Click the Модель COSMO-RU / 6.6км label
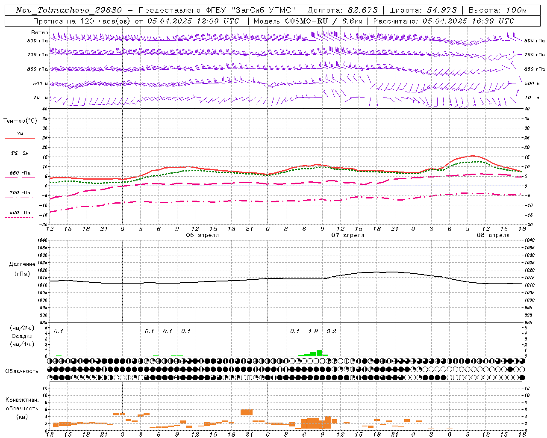 (308, 21)
